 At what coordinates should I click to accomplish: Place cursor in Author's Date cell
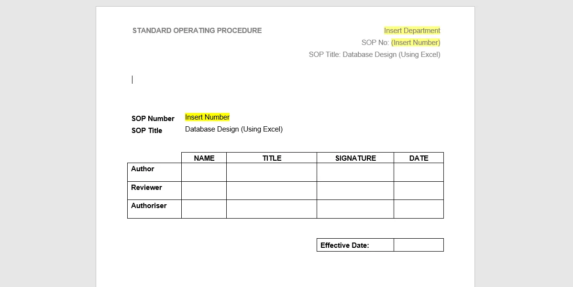419,172
